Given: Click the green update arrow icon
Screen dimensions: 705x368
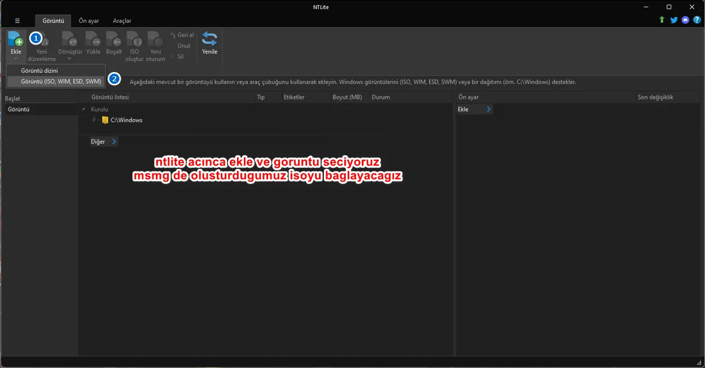Looking at the screenshot, I should pos(662,20).
